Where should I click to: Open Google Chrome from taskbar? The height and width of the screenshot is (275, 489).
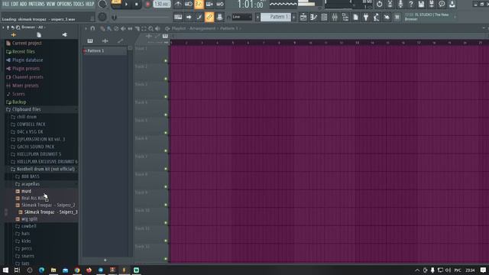[x=77, y=270]
